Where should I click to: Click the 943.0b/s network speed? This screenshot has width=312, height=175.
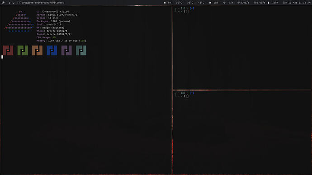(x=243, y=3)
